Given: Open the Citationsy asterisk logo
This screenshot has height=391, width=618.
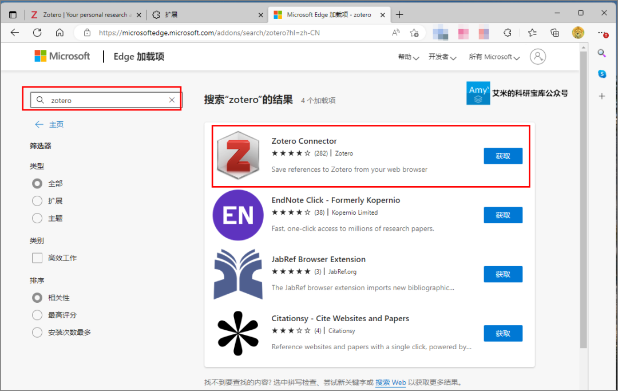Looking at the screenshot, I should (x=238, y=333).
